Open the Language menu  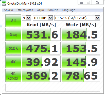[x=68, y=10]
